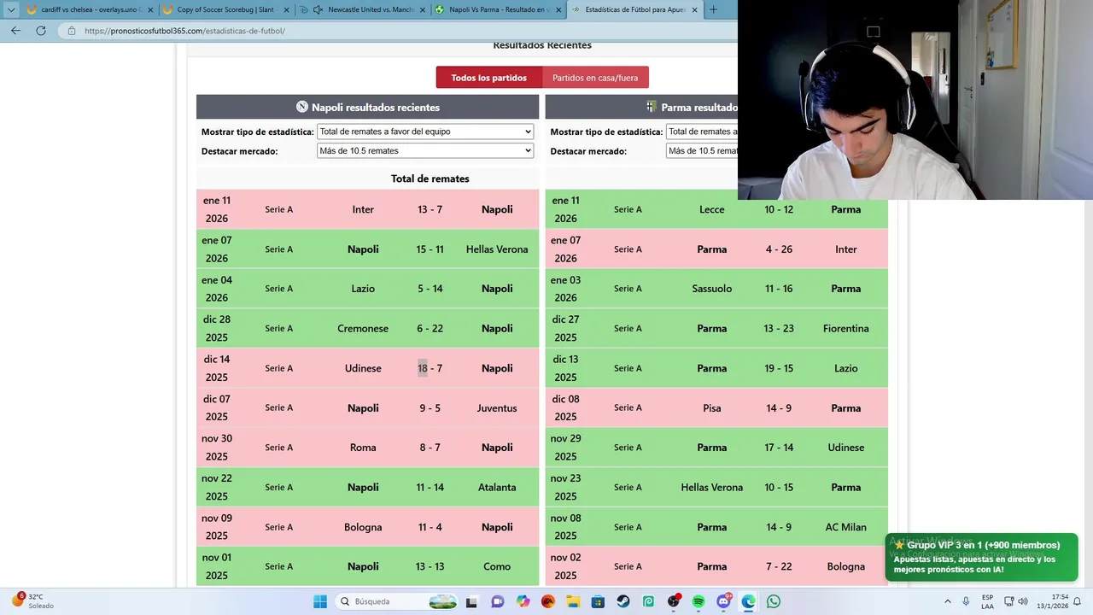Click the microphone tray icon
The height and width of the screenshot is (615, 1093).
[966, 601]
